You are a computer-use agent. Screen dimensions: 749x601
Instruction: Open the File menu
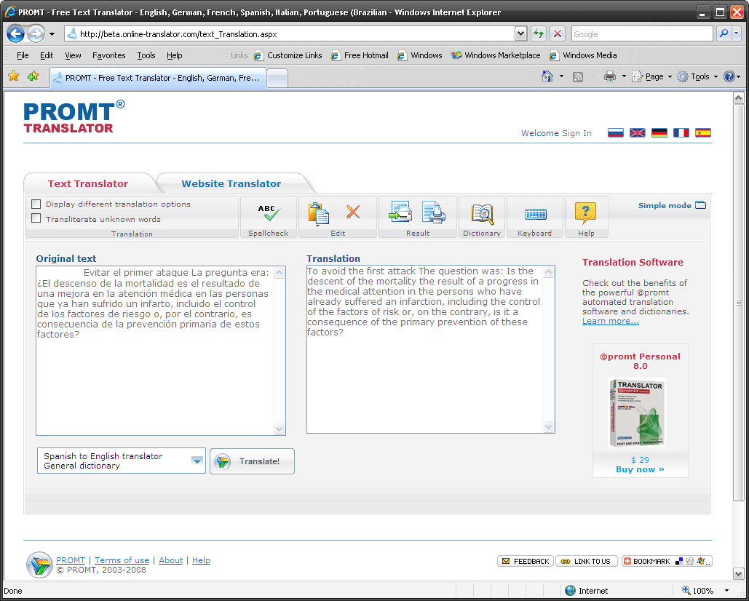[23, 55]
